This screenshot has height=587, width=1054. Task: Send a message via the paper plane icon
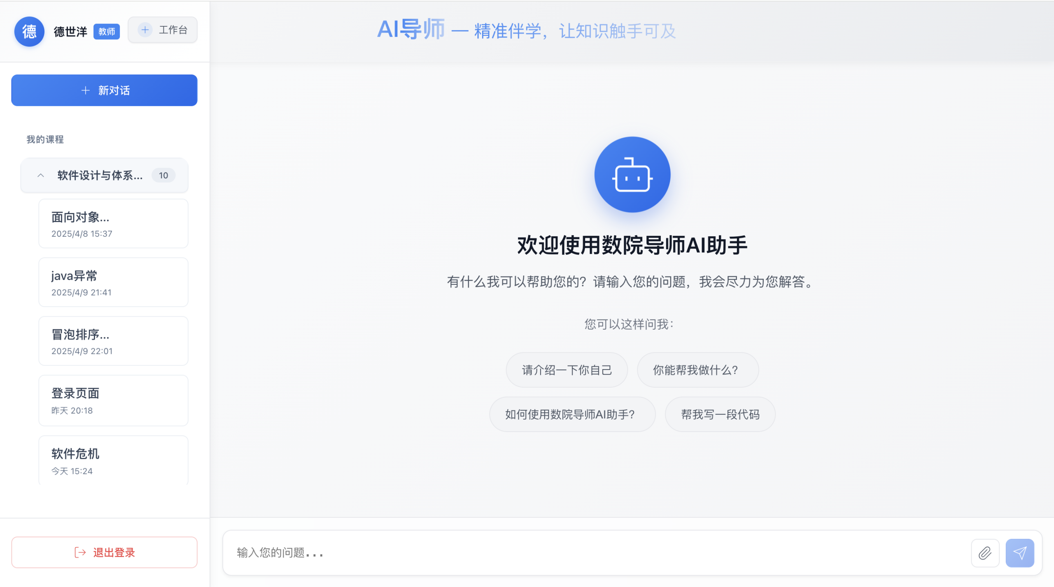click(1020, 552)
